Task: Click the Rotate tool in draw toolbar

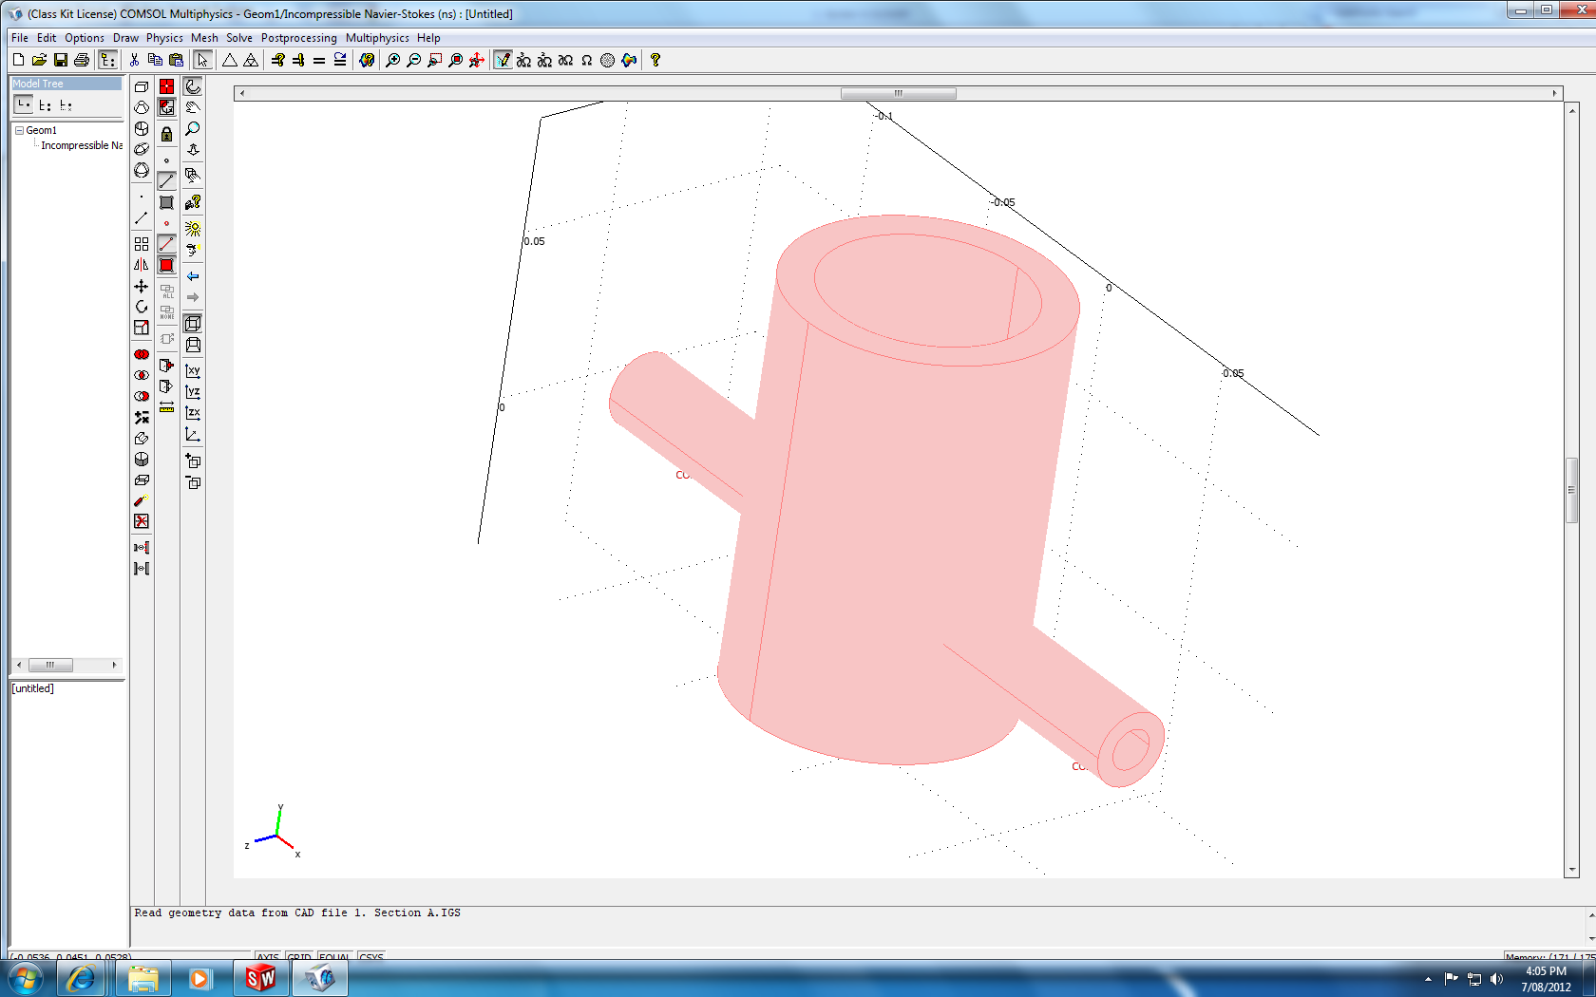Action: tap(142, 307)
